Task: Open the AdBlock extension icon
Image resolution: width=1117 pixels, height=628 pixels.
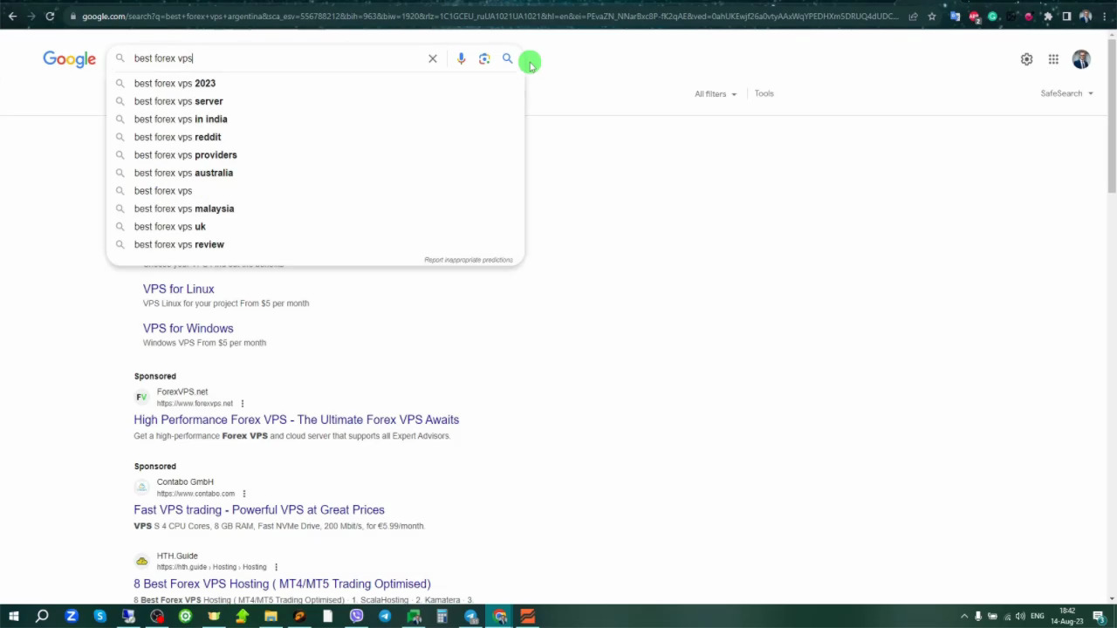Action: click(974, 16)
